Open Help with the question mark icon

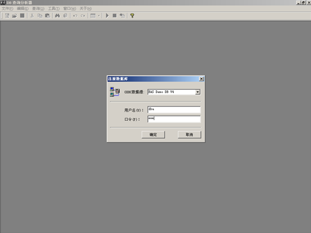[x=132, y=15]
